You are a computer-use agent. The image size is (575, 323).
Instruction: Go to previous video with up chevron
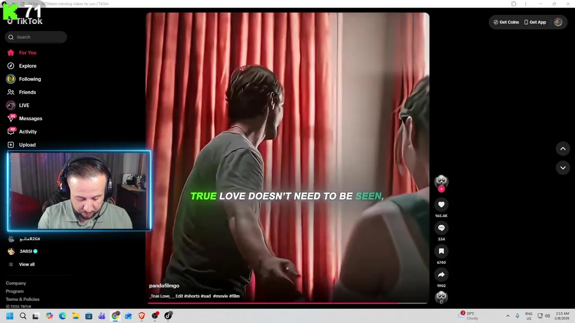pyautogui.click(x=563, y=148)
